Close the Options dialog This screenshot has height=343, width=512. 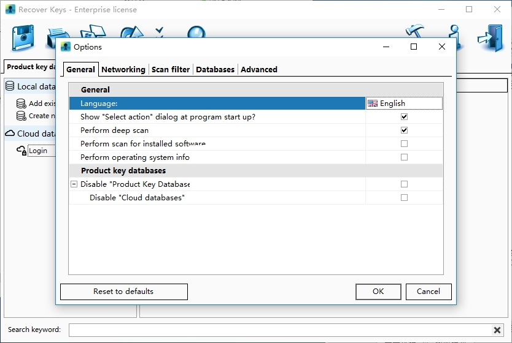(442, 47)
